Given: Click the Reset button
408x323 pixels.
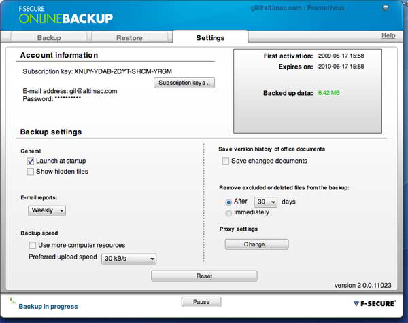Looking at the screenshot, I should click(x=204, y=276).
